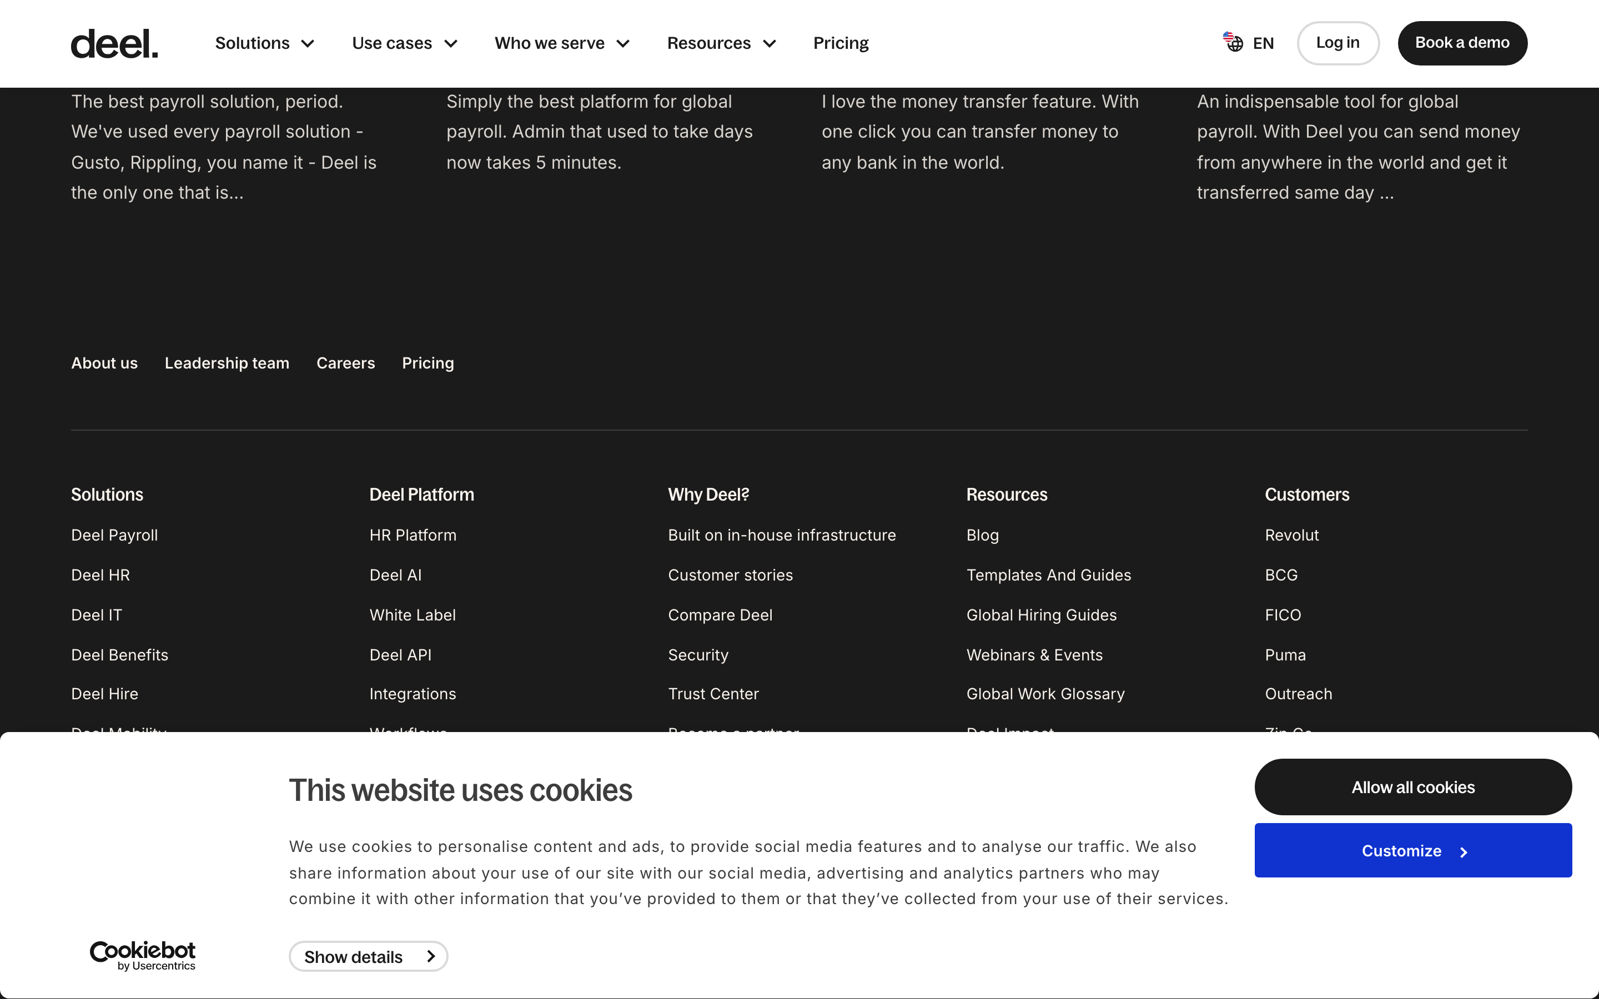Open Deel AI link
This screenshot has height=999, width=1599.
[x=395, y=575]
